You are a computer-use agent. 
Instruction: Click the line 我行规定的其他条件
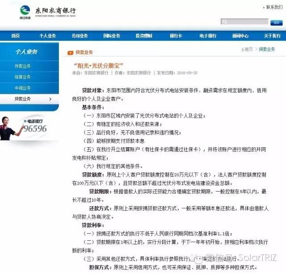[113, 166]
